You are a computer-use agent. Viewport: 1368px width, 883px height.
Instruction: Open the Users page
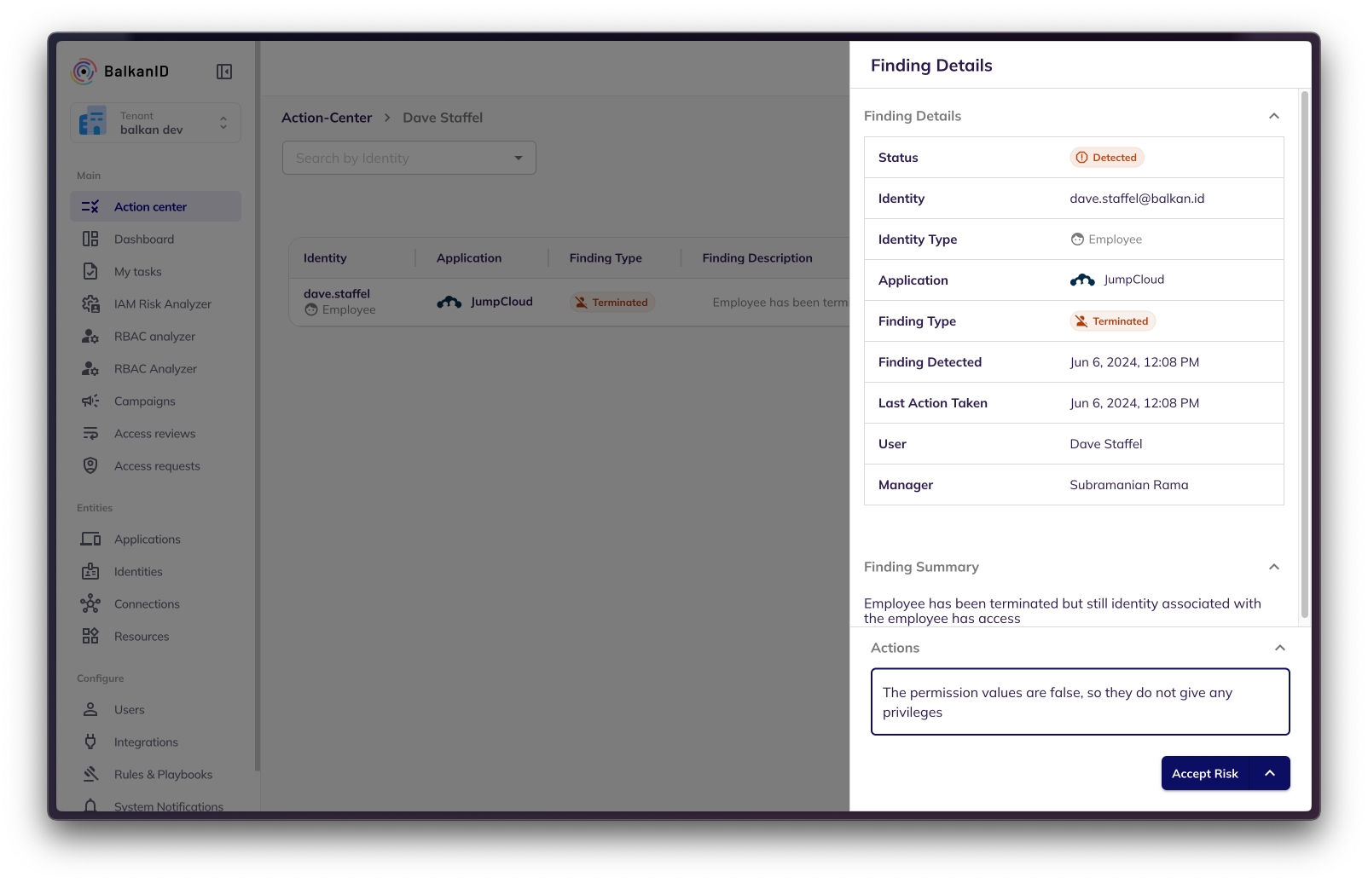(x=155, y=709)
